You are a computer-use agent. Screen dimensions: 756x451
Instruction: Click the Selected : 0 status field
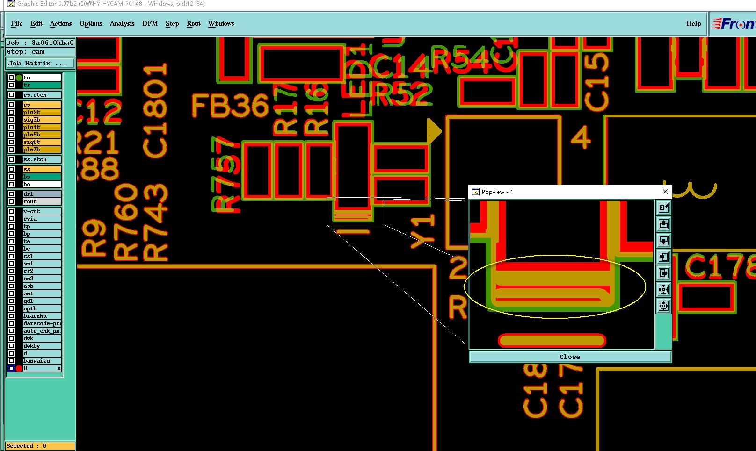click(40, 446)
